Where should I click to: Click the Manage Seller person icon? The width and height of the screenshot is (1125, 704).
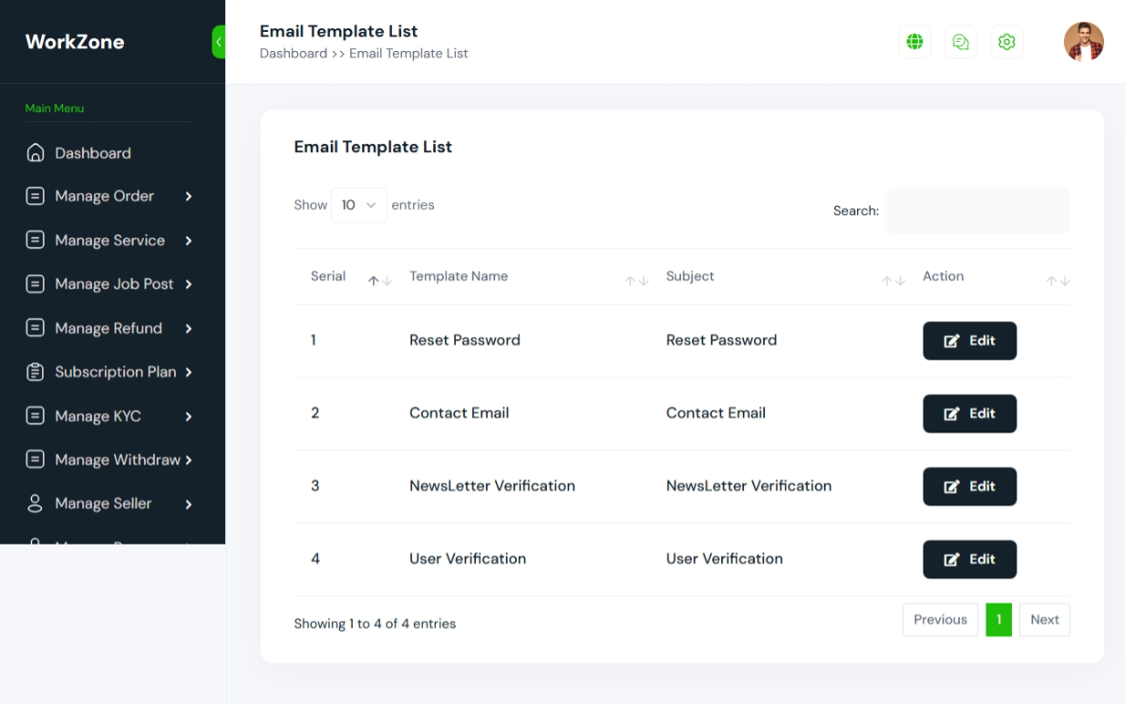[35, 504]
